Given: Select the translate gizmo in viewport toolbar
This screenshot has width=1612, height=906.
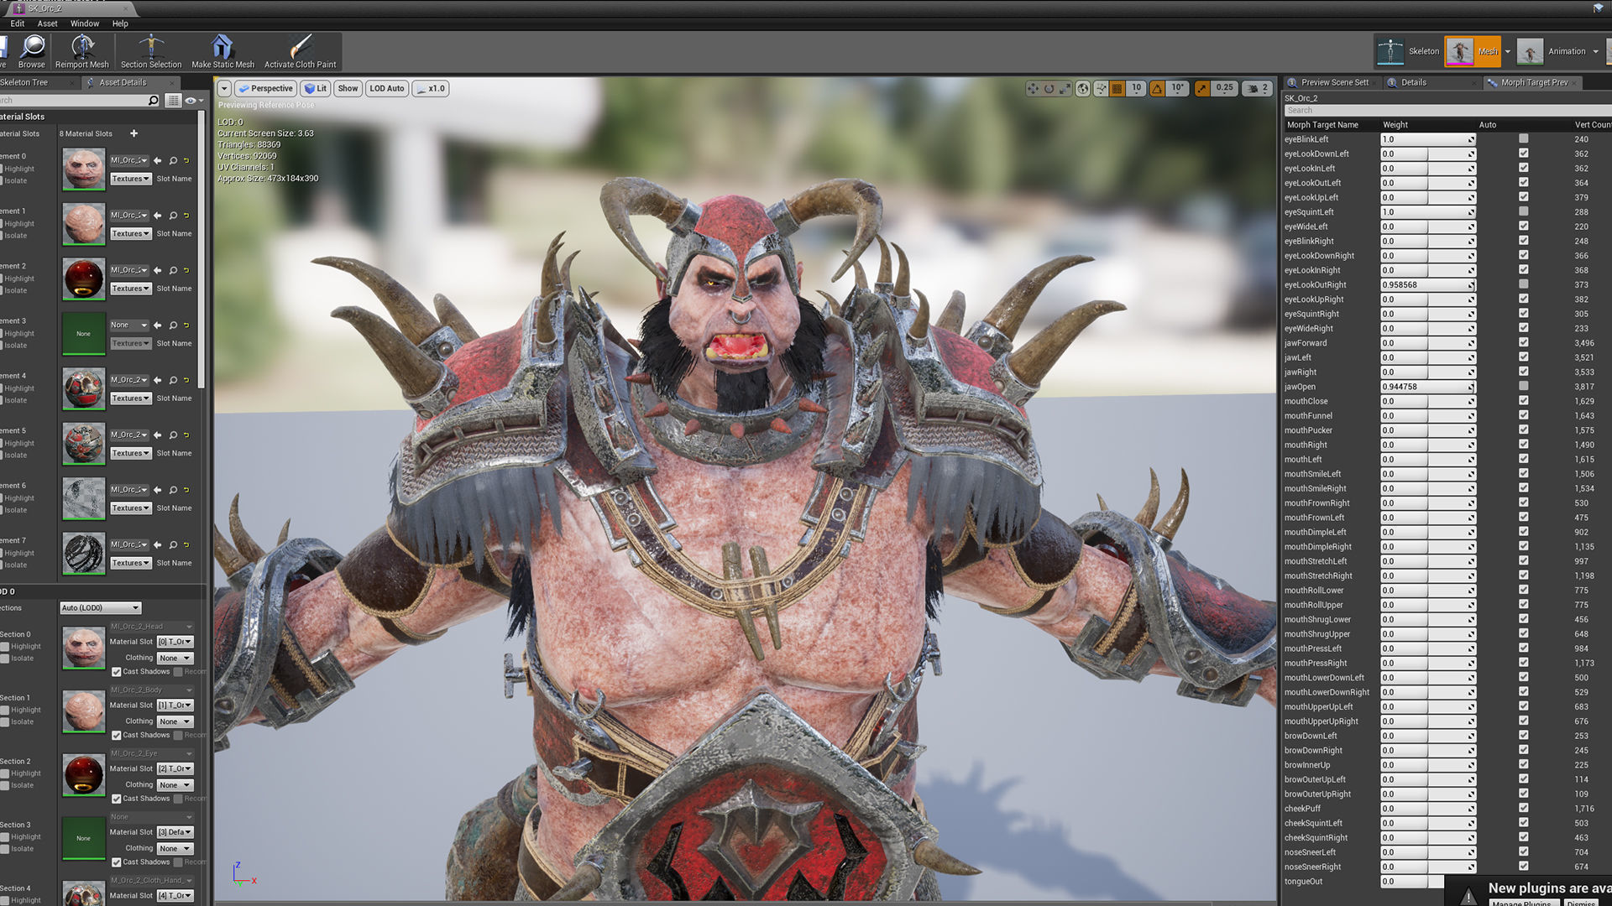Looking at the screenshot, I should [1033, 88].
